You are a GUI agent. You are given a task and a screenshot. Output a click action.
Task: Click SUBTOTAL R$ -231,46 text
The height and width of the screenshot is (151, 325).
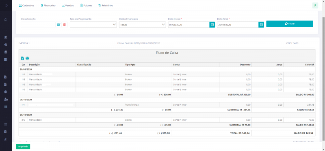(x=238, y=110)
